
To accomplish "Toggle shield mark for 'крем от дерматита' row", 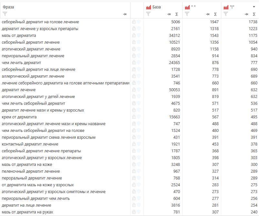I will [139, 117].
